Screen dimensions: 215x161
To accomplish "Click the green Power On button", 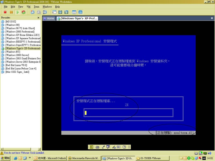I will 17,12.
